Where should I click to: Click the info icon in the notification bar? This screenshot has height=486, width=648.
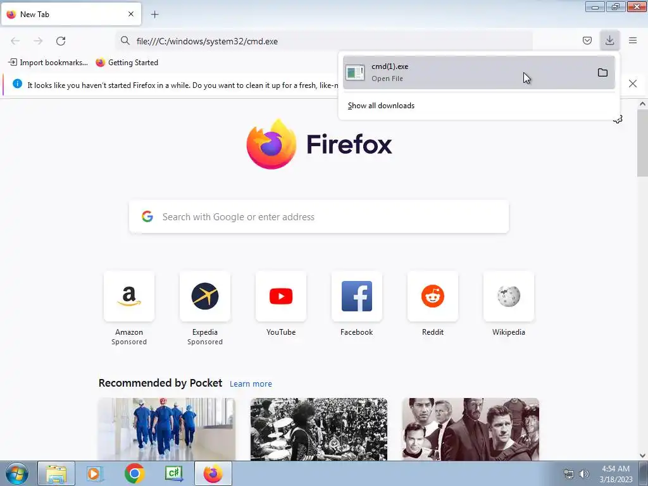(17, 84)
